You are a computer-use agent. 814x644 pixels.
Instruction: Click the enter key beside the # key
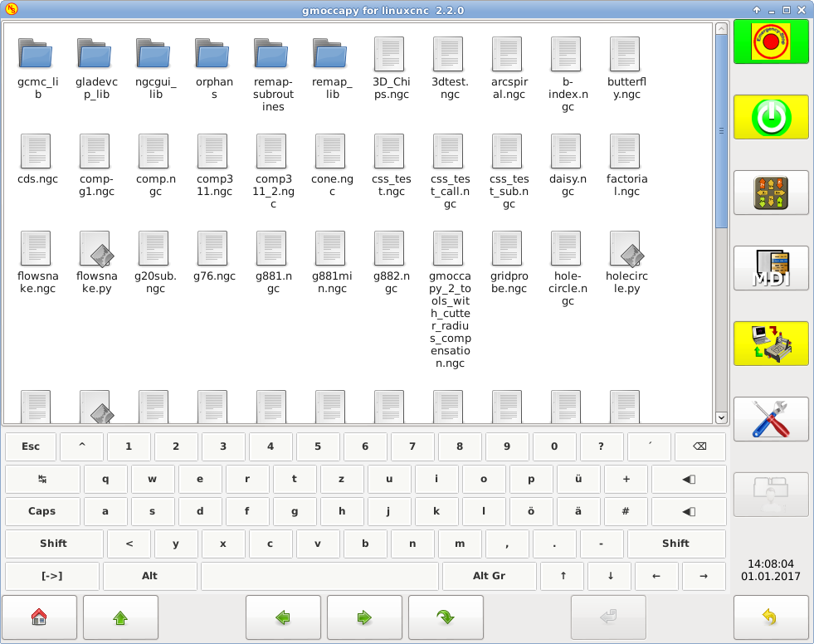click(x=689, y=511)
